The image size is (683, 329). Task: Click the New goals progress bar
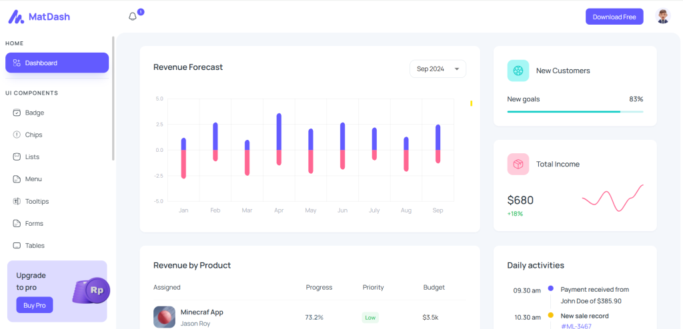tap(575, 112)
